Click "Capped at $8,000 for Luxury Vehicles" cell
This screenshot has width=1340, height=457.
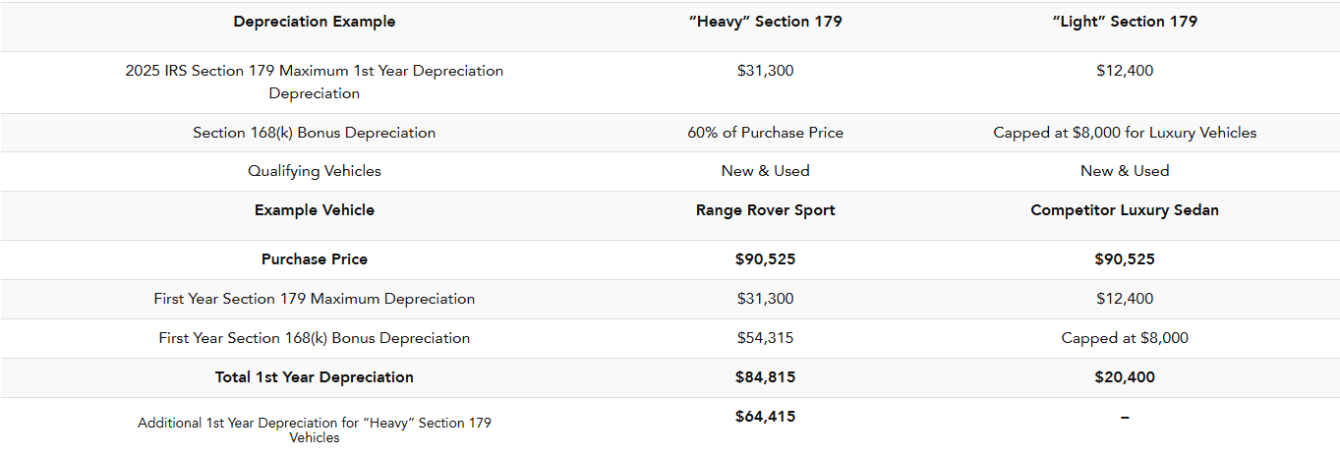[x=1124, y=133]
